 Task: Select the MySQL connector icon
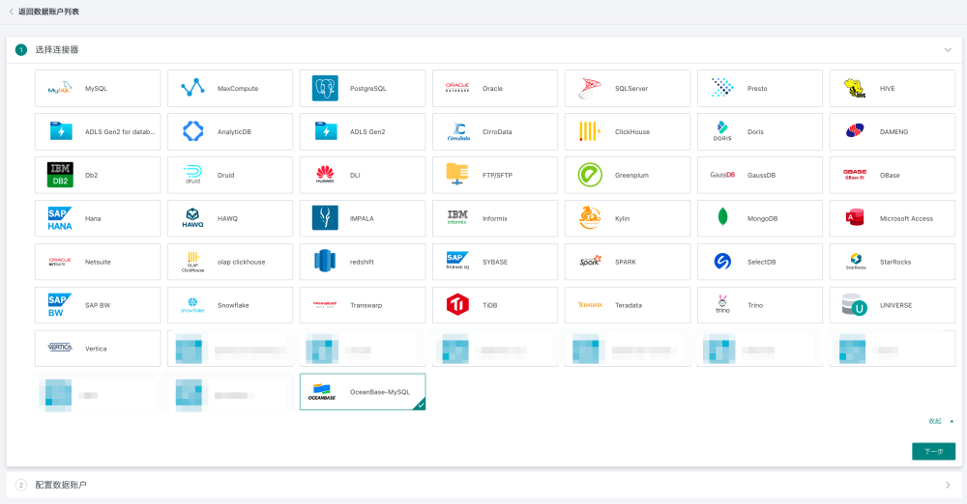coord(60,89)
